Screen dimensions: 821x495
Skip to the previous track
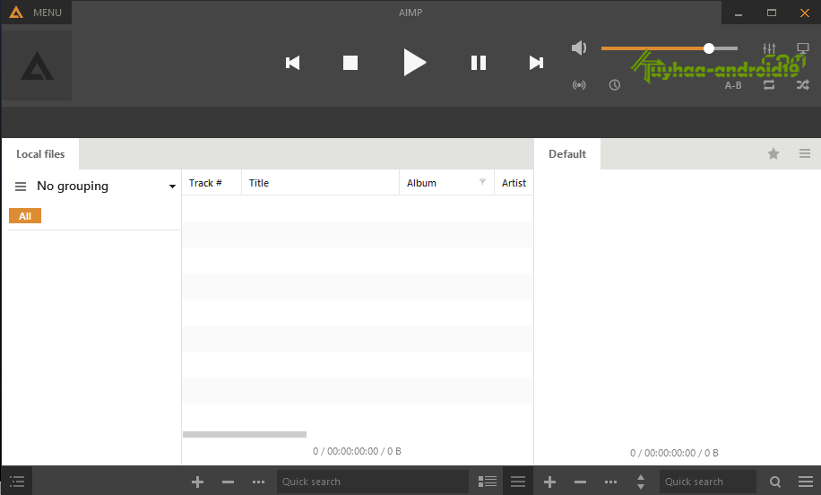click(293, 63)
